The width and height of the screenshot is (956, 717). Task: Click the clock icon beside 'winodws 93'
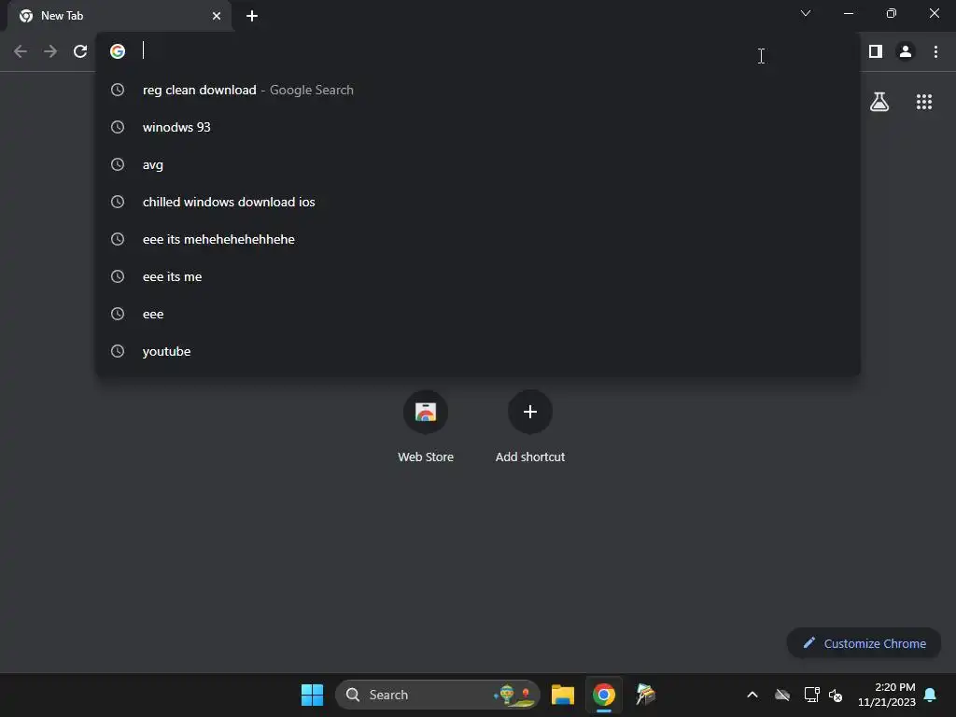[x=118, y=127]
